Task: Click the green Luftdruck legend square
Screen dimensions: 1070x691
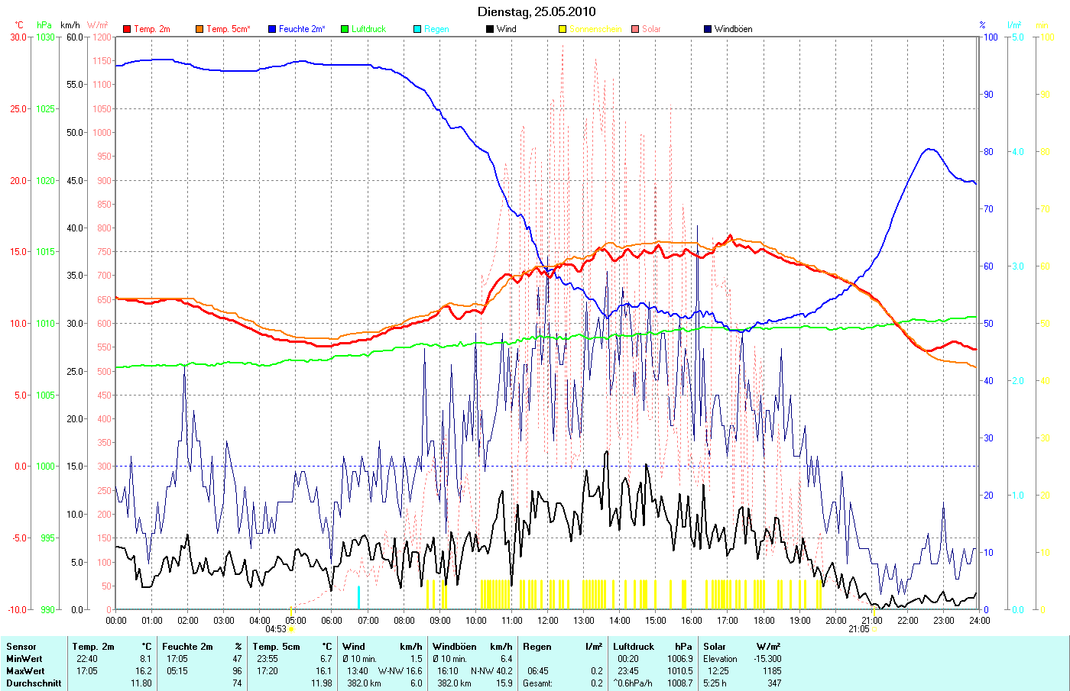Action: click(345, 29)
